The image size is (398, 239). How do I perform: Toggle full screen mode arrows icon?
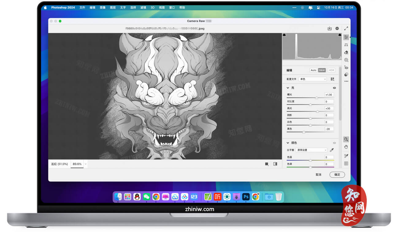click(x=346, y=29)
